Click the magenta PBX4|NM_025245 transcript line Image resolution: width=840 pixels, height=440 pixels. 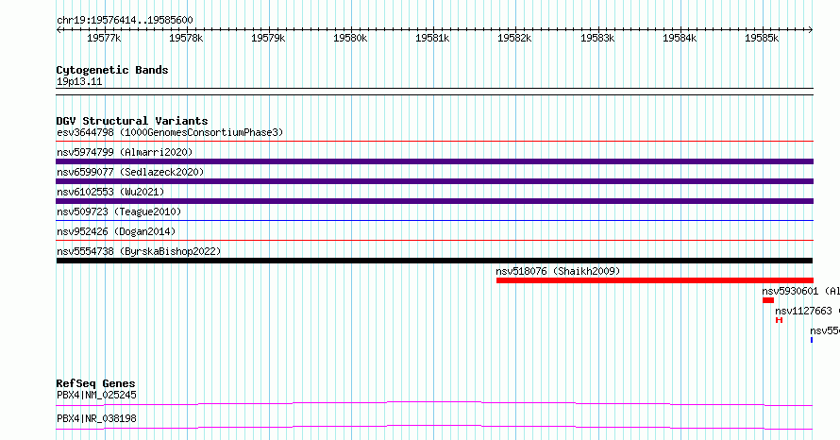pos(434,403)
